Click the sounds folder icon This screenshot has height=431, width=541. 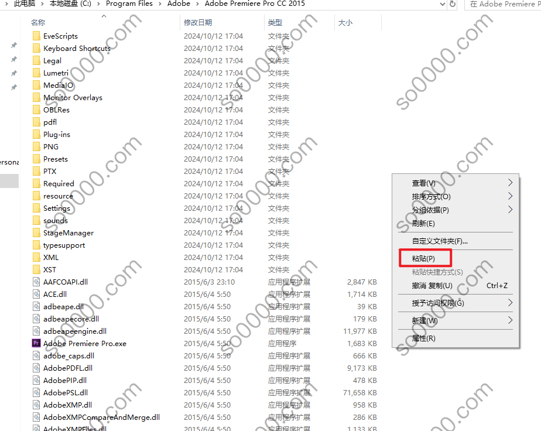pos(36,221)
